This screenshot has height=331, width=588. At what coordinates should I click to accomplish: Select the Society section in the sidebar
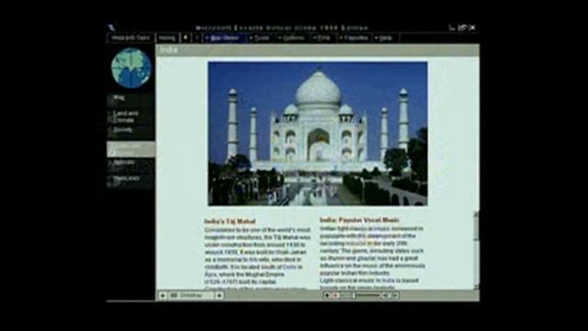pos(130,131)
